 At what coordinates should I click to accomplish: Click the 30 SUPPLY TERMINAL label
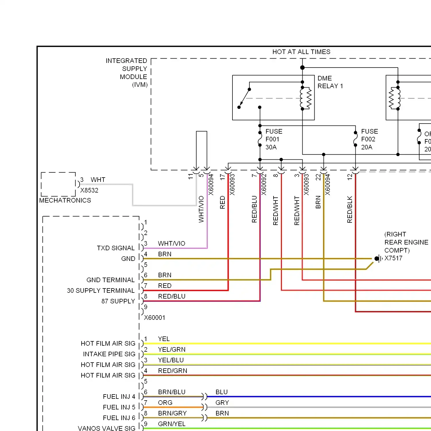click(x=101, y=290)
